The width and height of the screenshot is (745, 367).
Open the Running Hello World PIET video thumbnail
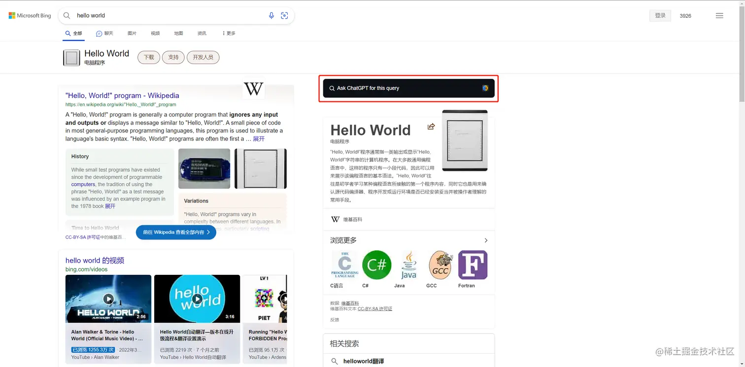pos(265,299)
